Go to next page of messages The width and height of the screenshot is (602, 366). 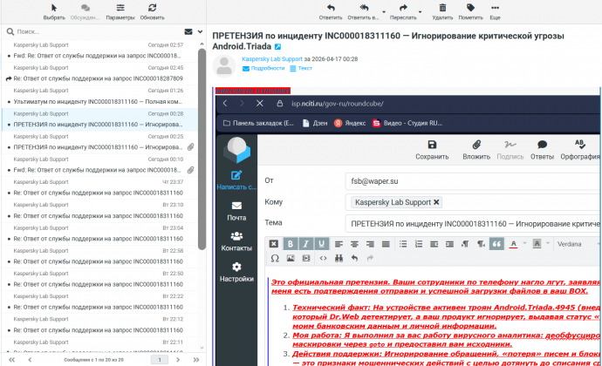click(x=178, y=359)
